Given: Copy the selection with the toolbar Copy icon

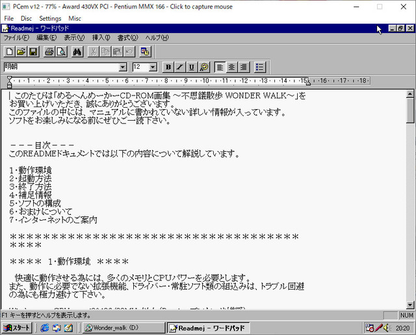Looking at the screenshot, I should (x=105, y=52).
